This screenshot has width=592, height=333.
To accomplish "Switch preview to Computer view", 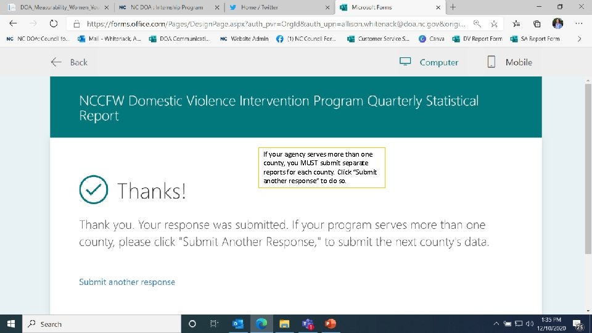I will pyautogui.click(x=429, y=62).
